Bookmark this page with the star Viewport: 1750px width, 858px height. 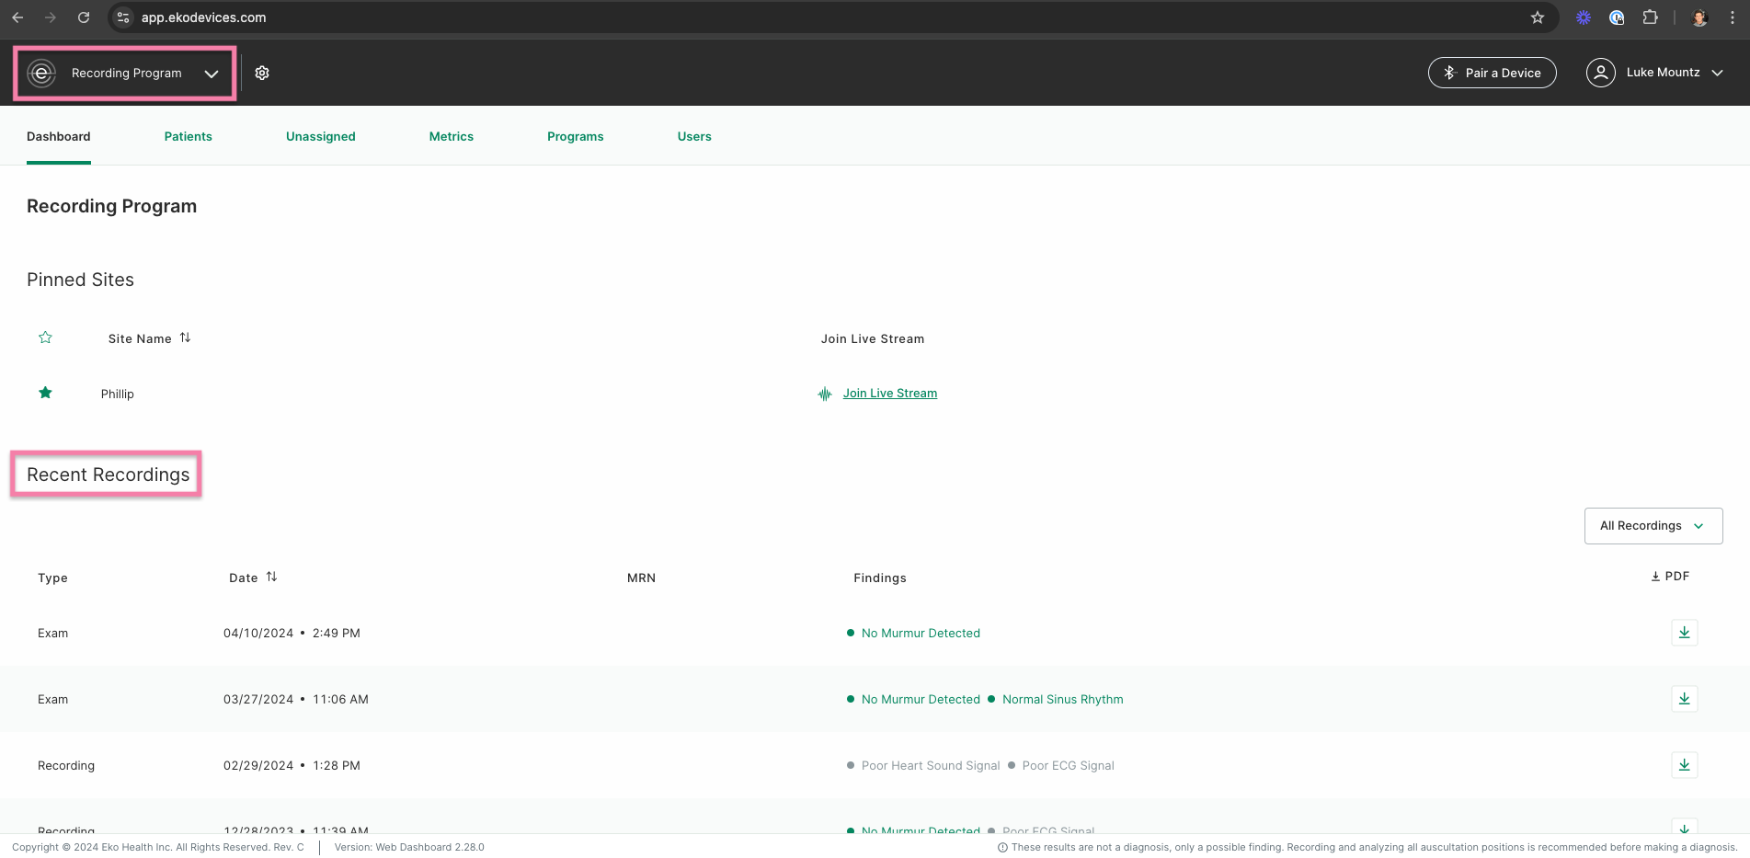point(1538,17)
